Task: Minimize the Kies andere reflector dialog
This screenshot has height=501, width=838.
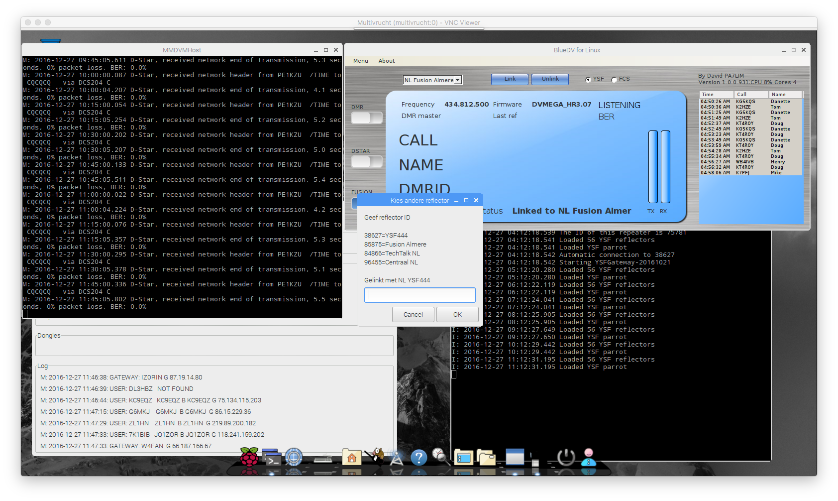Action: tap(456, 201)
